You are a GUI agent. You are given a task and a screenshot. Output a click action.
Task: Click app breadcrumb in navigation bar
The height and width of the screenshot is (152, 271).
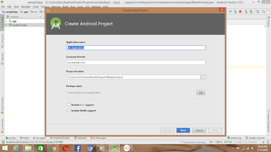coord(24,12)
